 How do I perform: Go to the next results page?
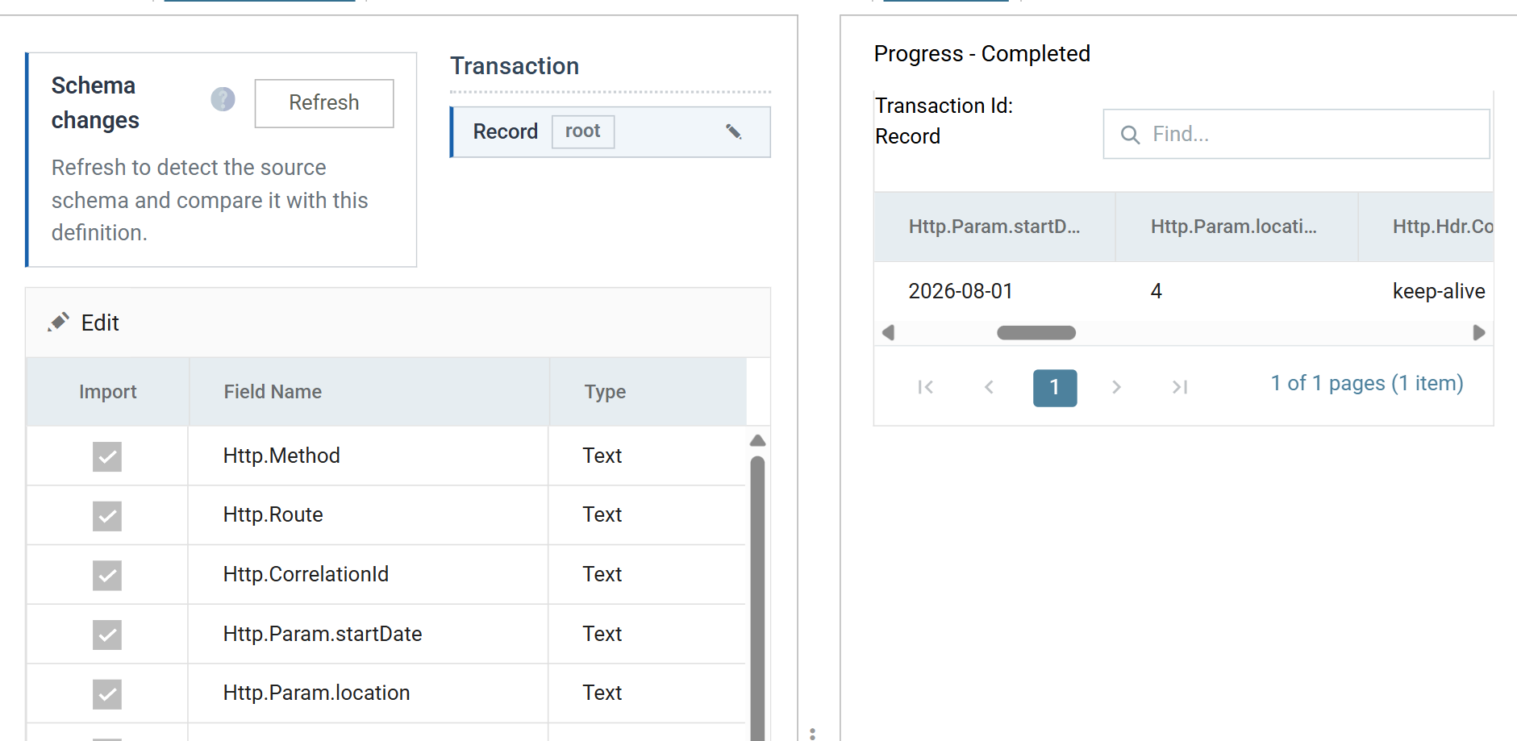pyautogui.click(x=1117, y=387)
